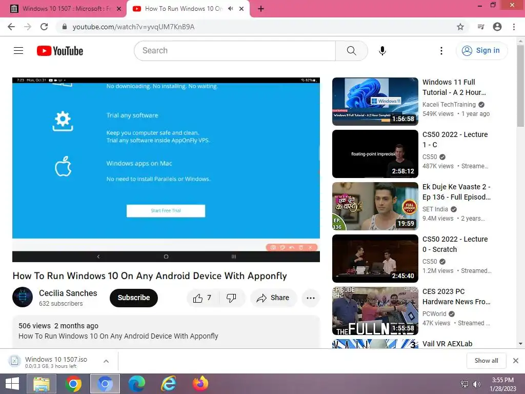Select the address bar URL
The height and width of the screenshot is (394, 525).
point(134,27)
